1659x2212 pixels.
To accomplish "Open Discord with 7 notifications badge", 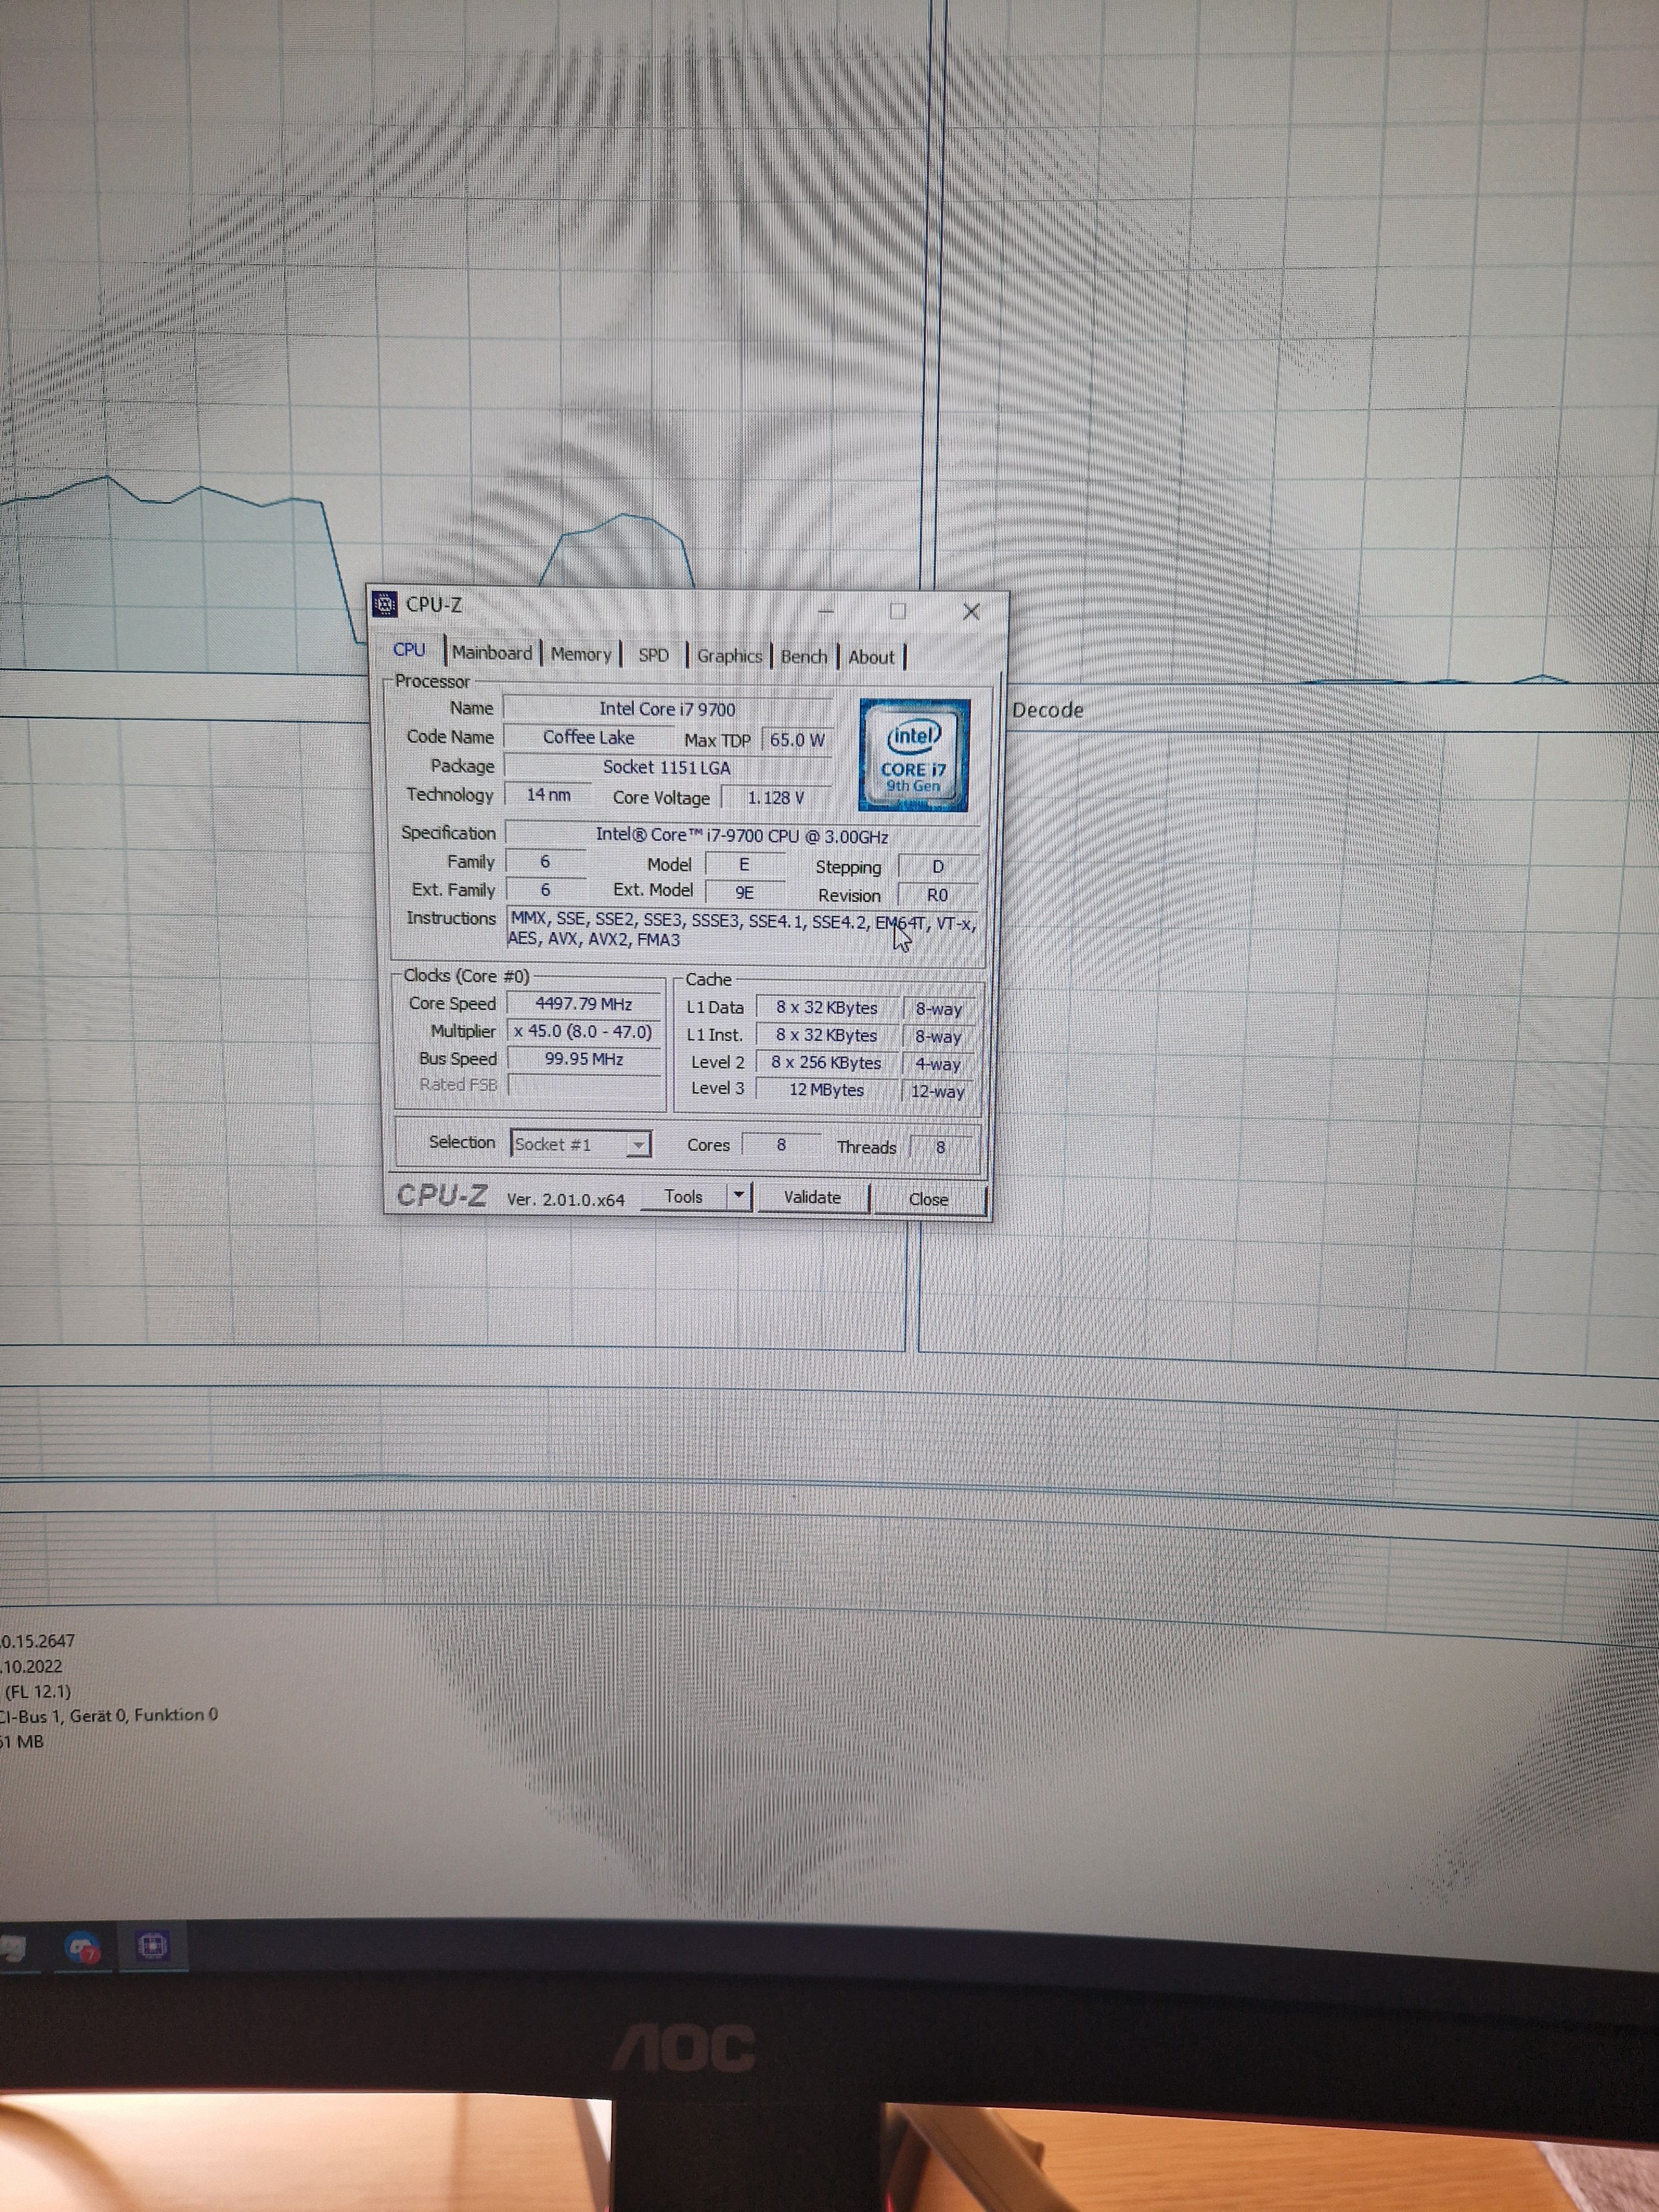I will [x=82, y=1947].
